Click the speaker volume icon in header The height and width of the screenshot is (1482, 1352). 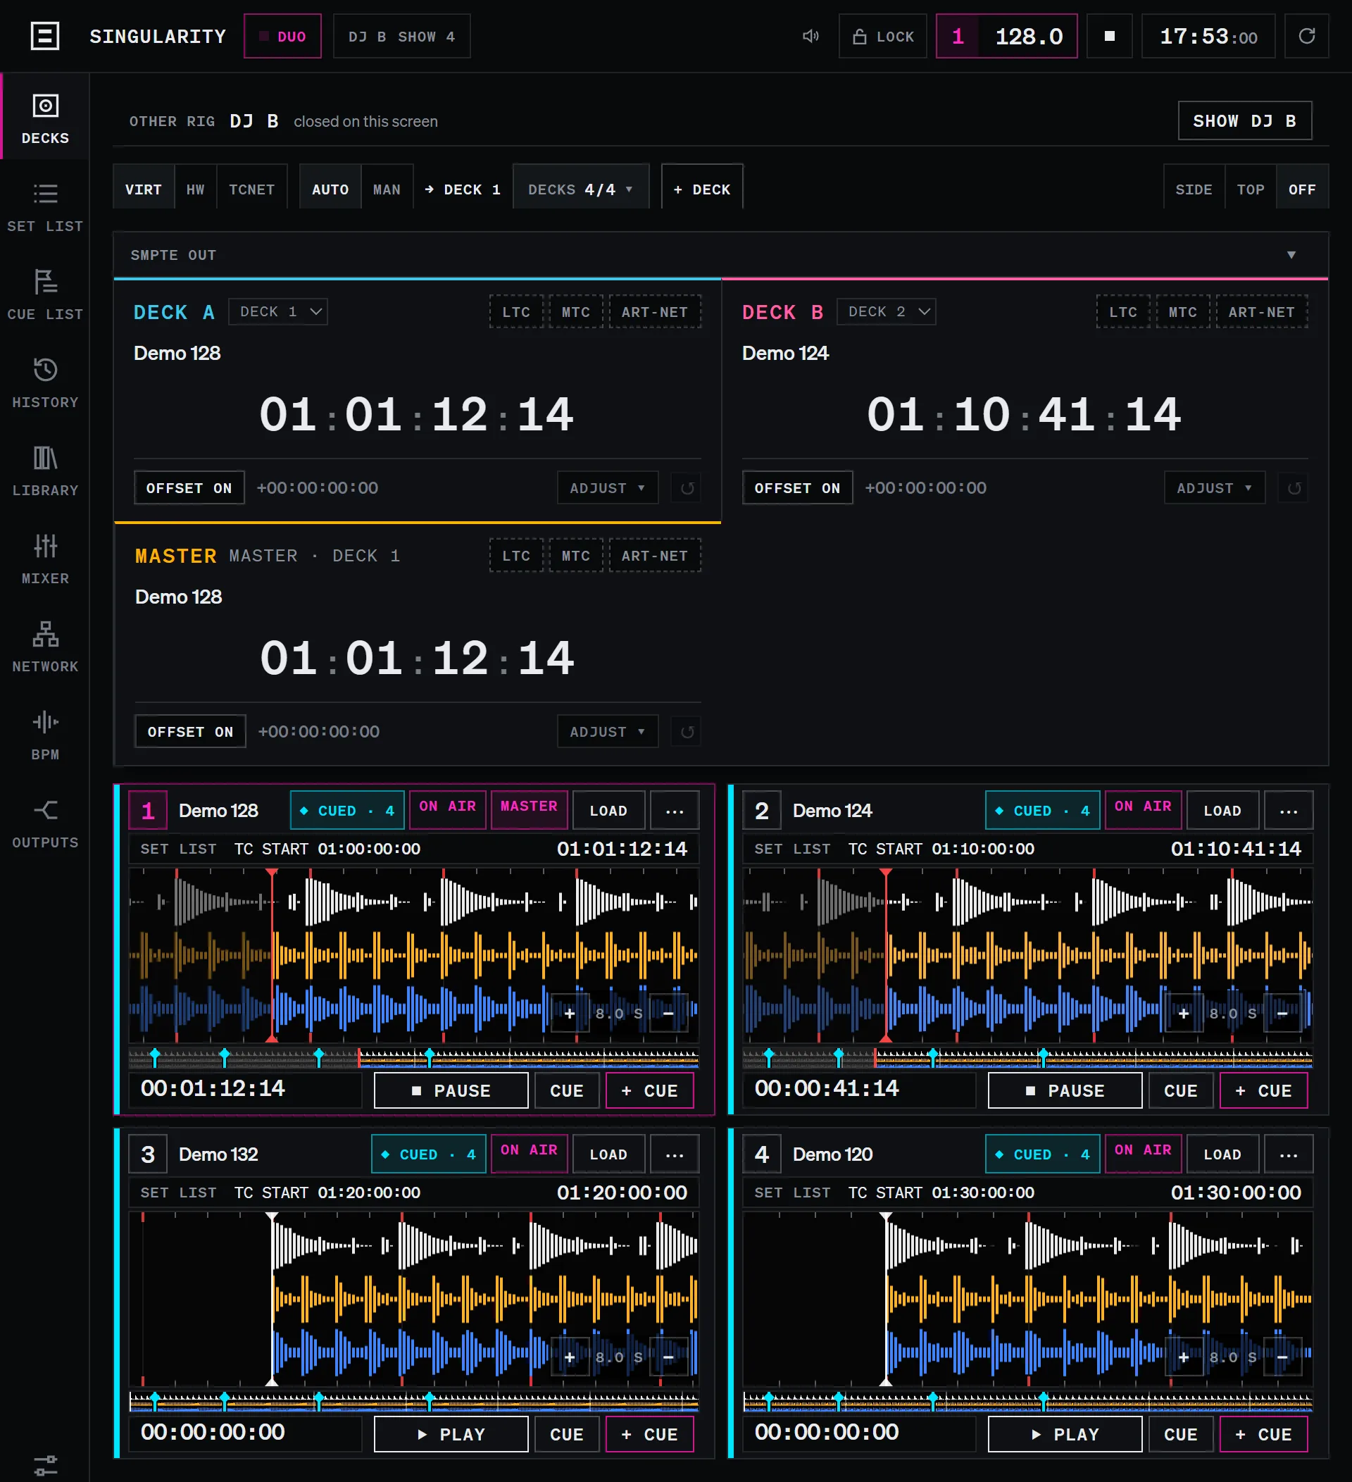(810, 36)
